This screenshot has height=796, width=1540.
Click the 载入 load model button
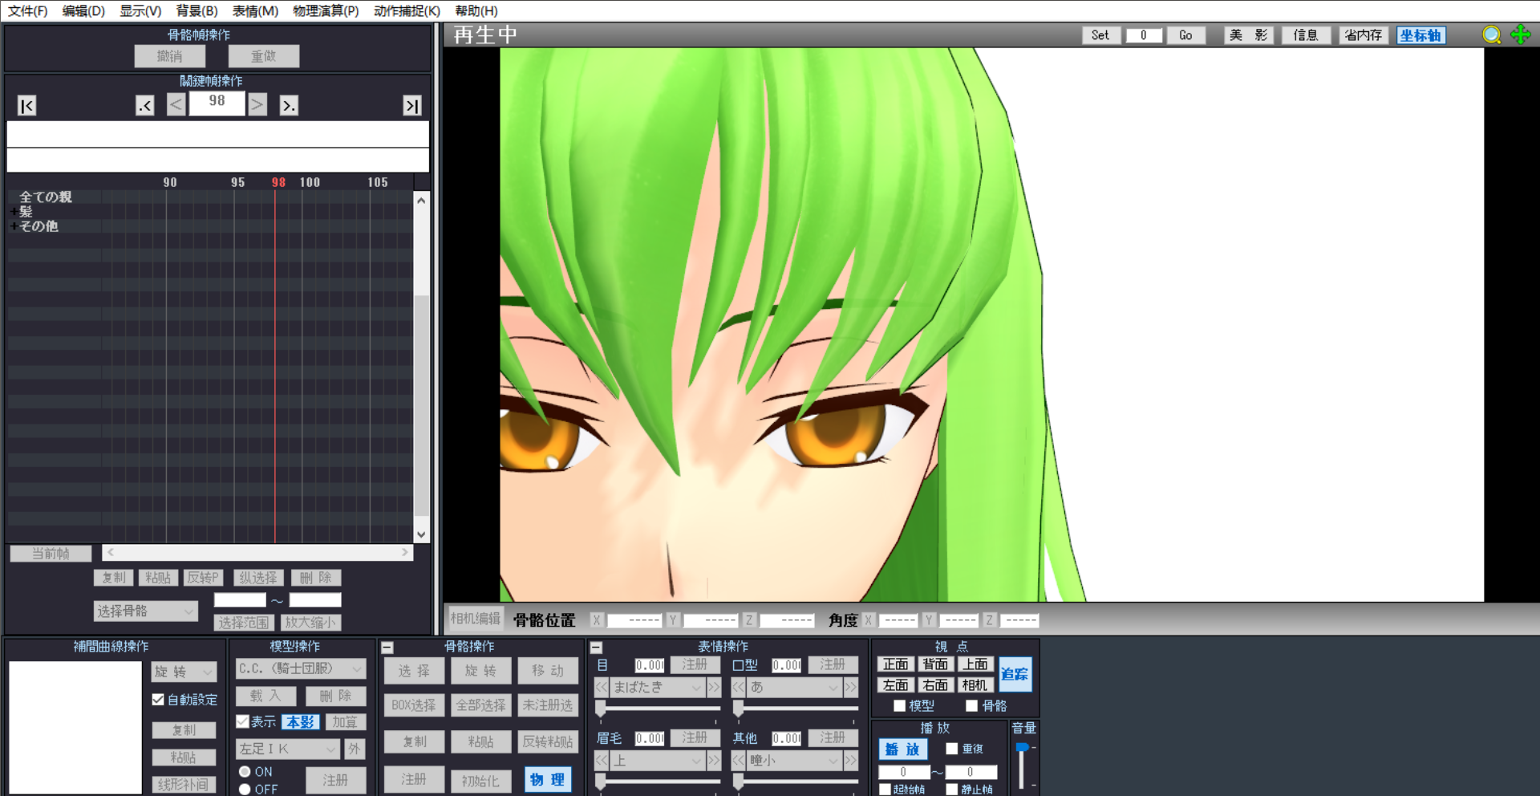[x=265, y=696]
